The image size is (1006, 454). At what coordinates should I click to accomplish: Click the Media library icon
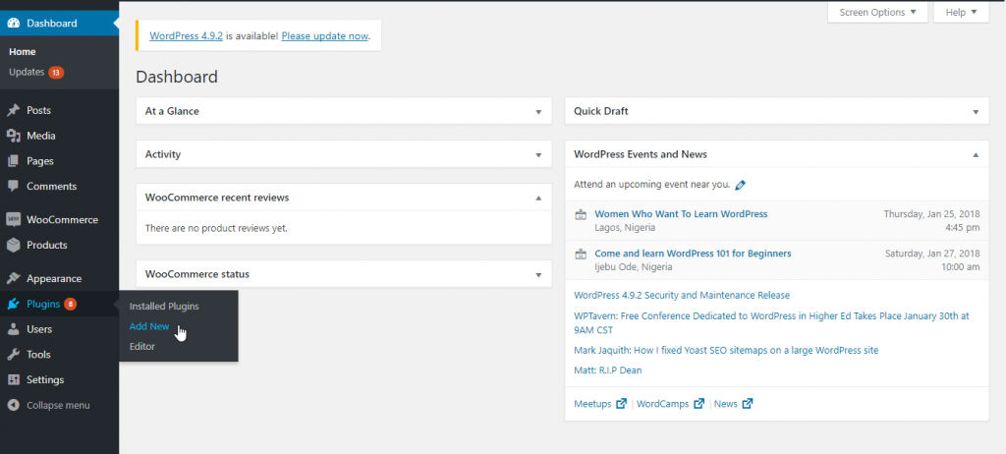pos(14,136)
